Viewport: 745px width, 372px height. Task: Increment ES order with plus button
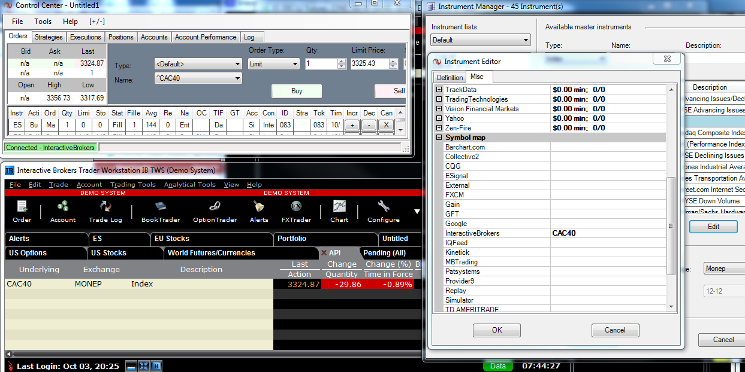[x=352, y=125]
